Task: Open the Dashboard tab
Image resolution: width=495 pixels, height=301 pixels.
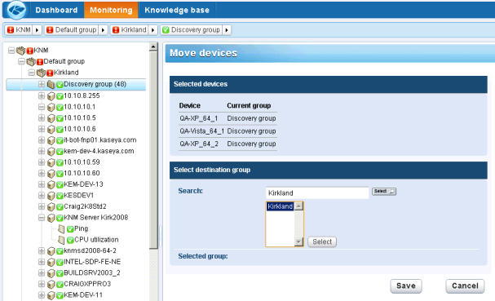Action: point(56,10)
